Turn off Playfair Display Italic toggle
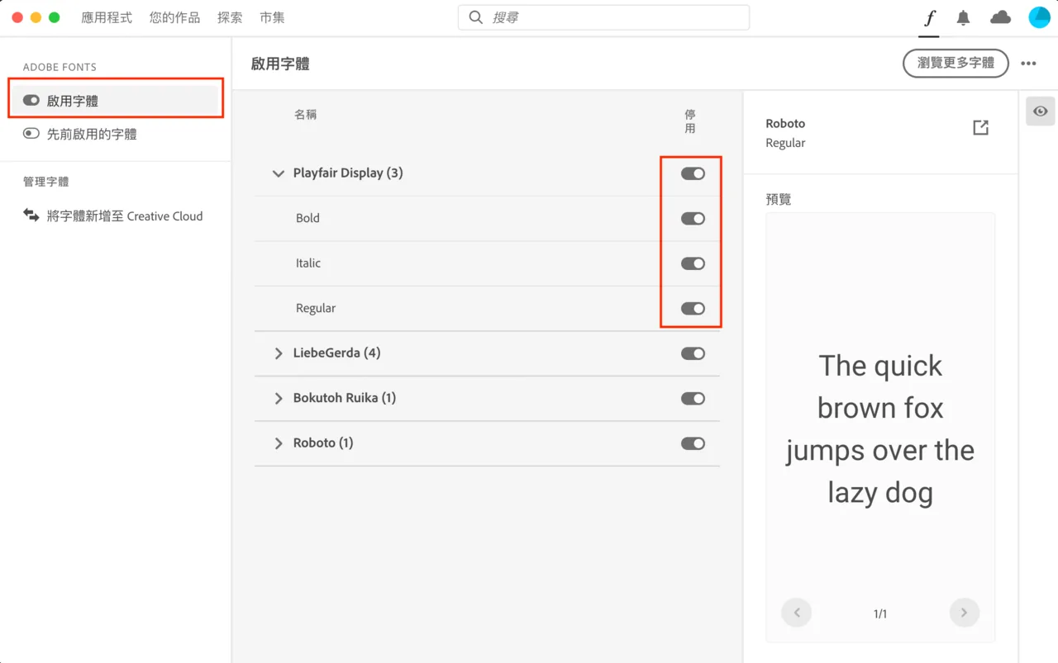 tap(693, 263)
